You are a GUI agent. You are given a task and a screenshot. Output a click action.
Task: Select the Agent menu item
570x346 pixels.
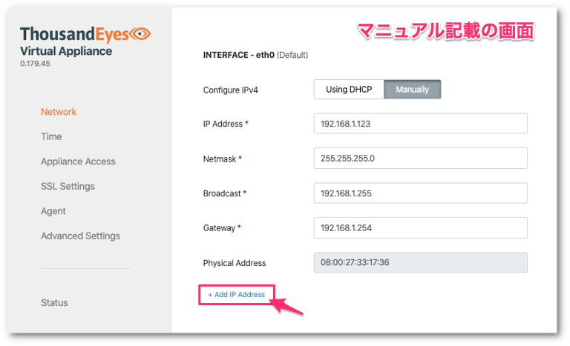coord(53,211)
